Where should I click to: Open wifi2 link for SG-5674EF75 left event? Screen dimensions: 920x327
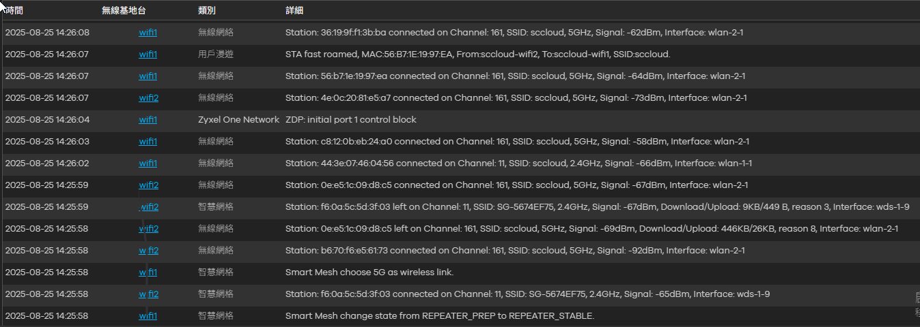(149, 206)
